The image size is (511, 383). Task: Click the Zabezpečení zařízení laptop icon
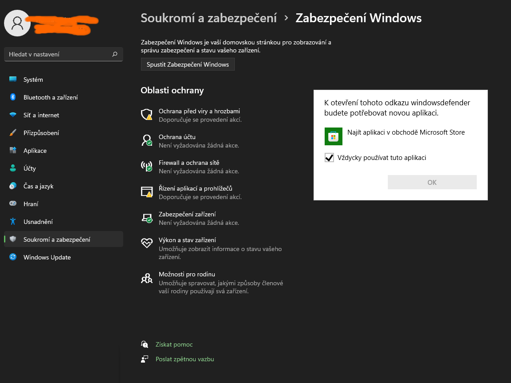[x=146, y=218]
